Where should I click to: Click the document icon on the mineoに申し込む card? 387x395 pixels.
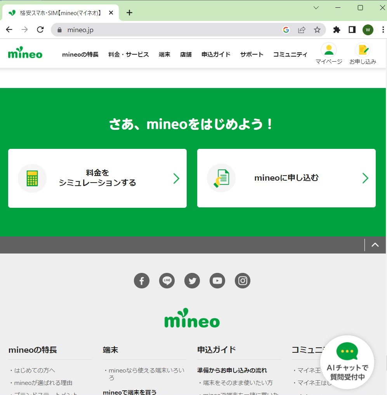click(x=221, y=178)
